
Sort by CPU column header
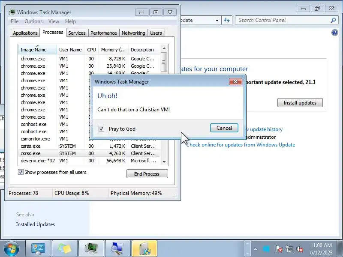point(91,50)
